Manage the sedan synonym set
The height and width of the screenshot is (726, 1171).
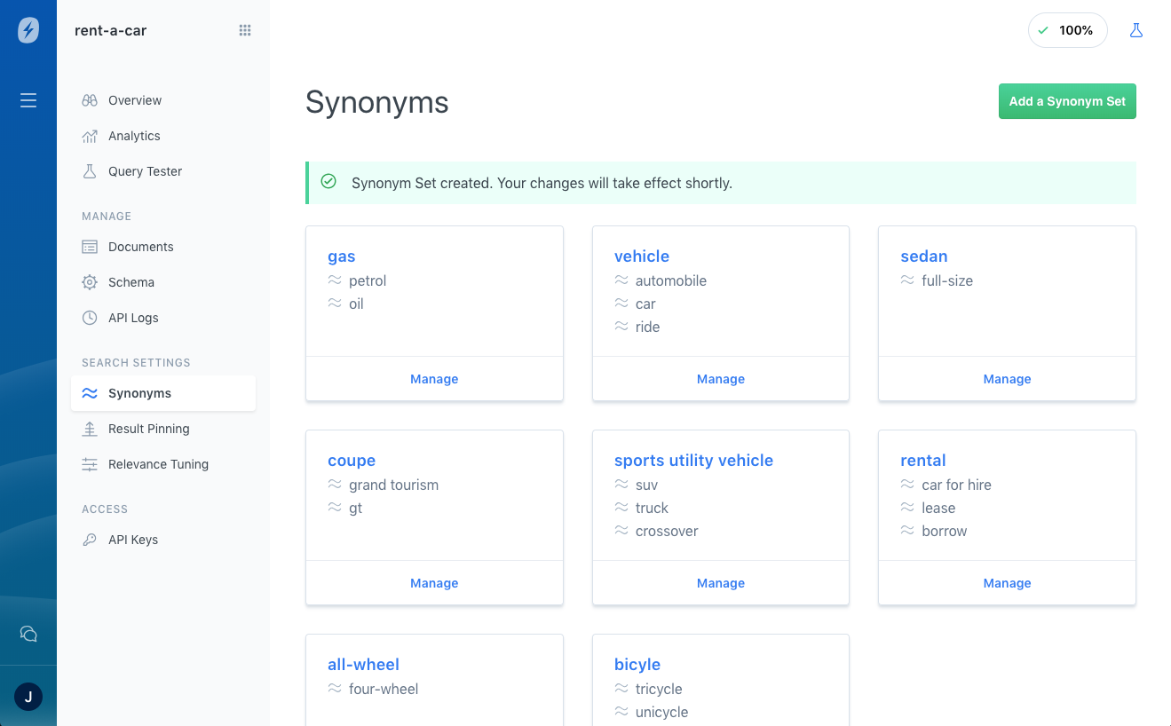(1007, 379)
